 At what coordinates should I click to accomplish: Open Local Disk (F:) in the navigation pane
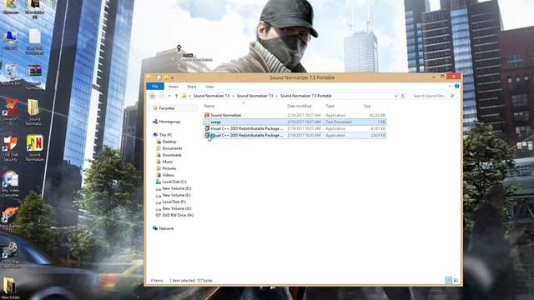click(174, 202)
